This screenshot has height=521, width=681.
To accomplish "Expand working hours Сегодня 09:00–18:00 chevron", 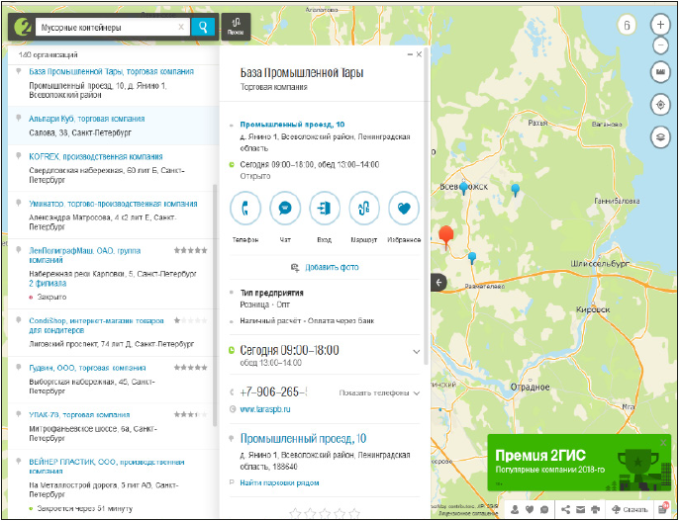I will click(x=416, y=351).
